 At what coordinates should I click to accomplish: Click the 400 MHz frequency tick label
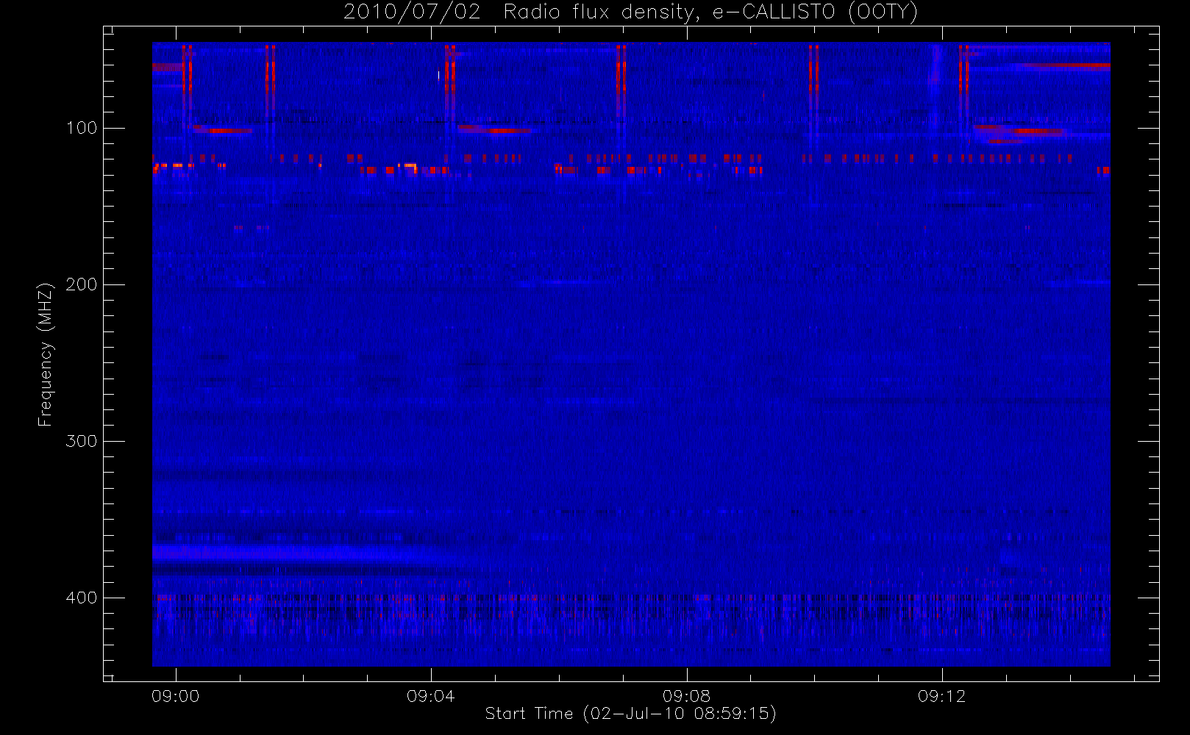click(x=82, y=598)
